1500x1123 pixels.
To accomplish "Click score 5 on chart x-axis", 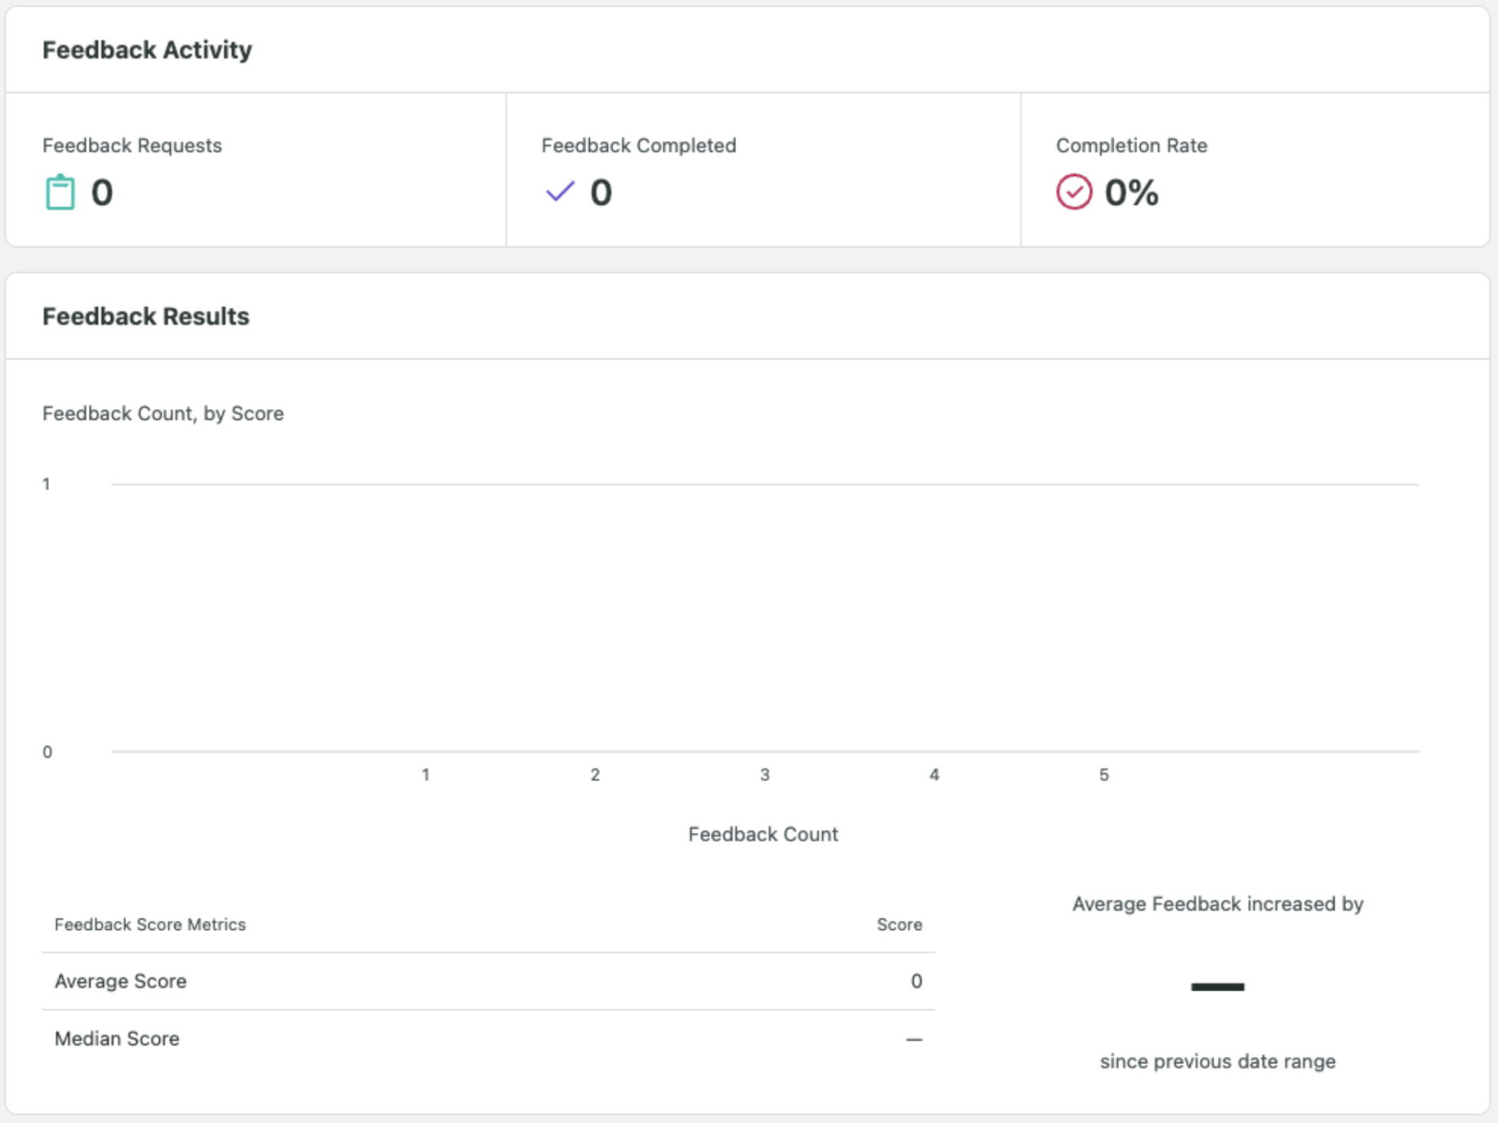I will pyautogui.click(x=1103, y=774).
